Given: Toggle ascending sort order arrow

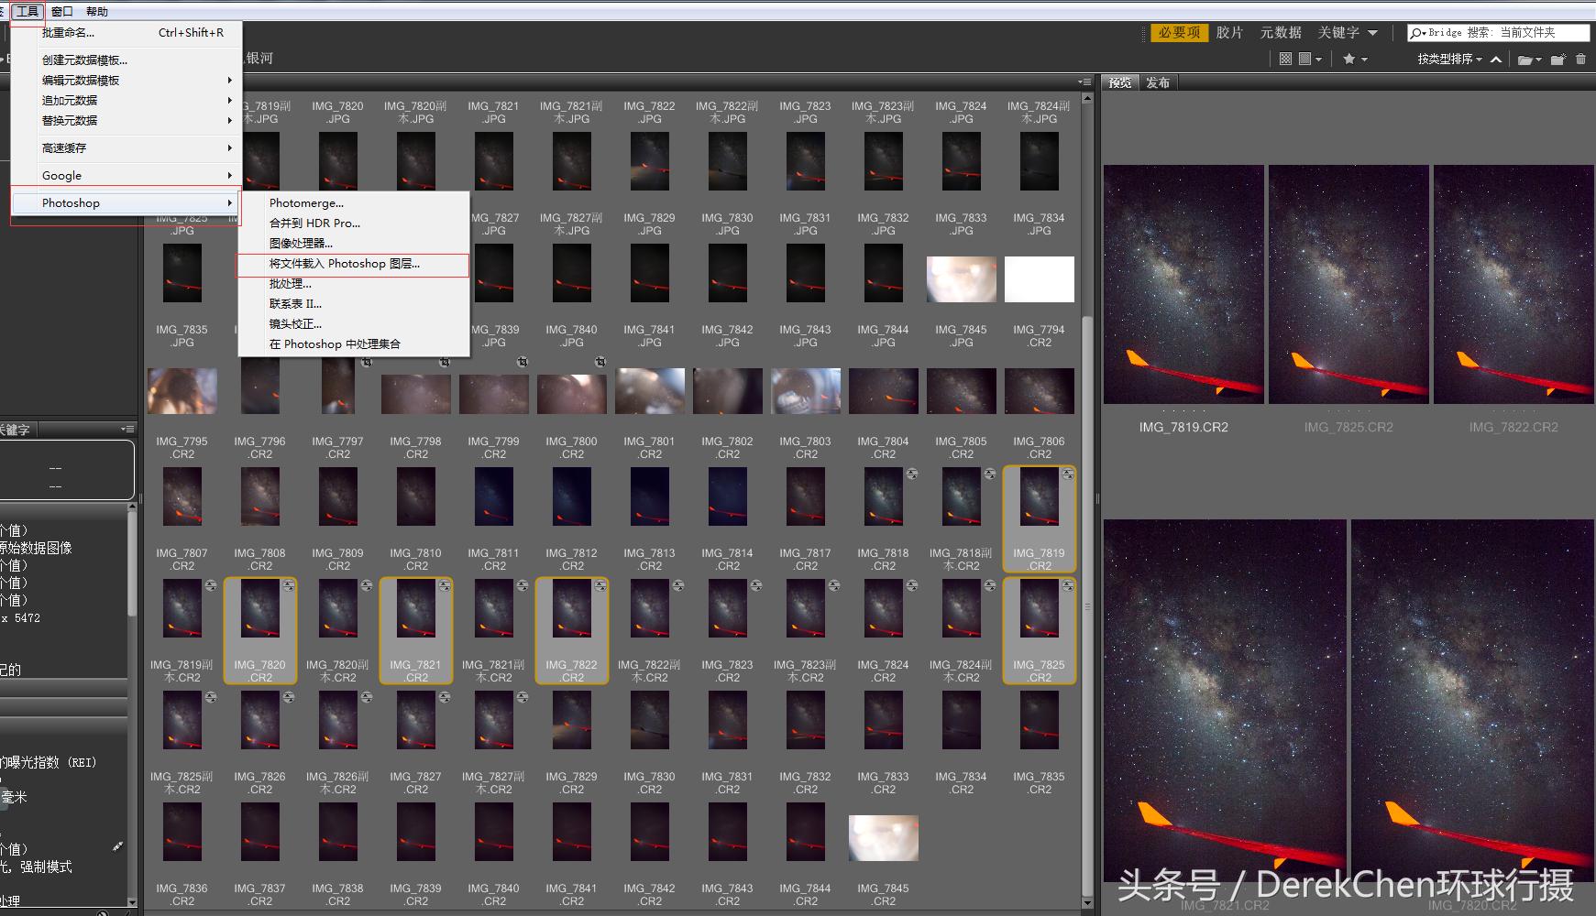Looking at the screenshot, I should tap(1496, 60).
